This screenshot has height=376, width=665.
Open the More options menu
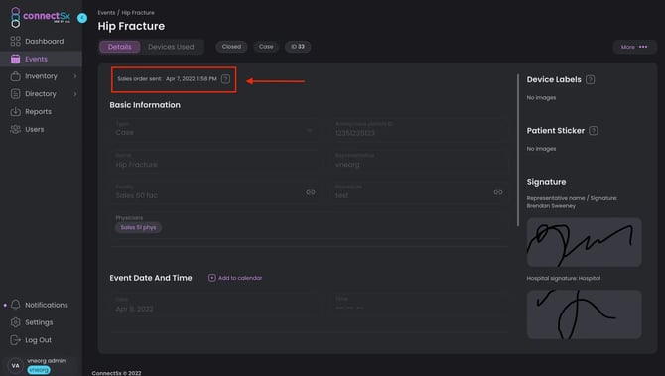pos(634,47)
